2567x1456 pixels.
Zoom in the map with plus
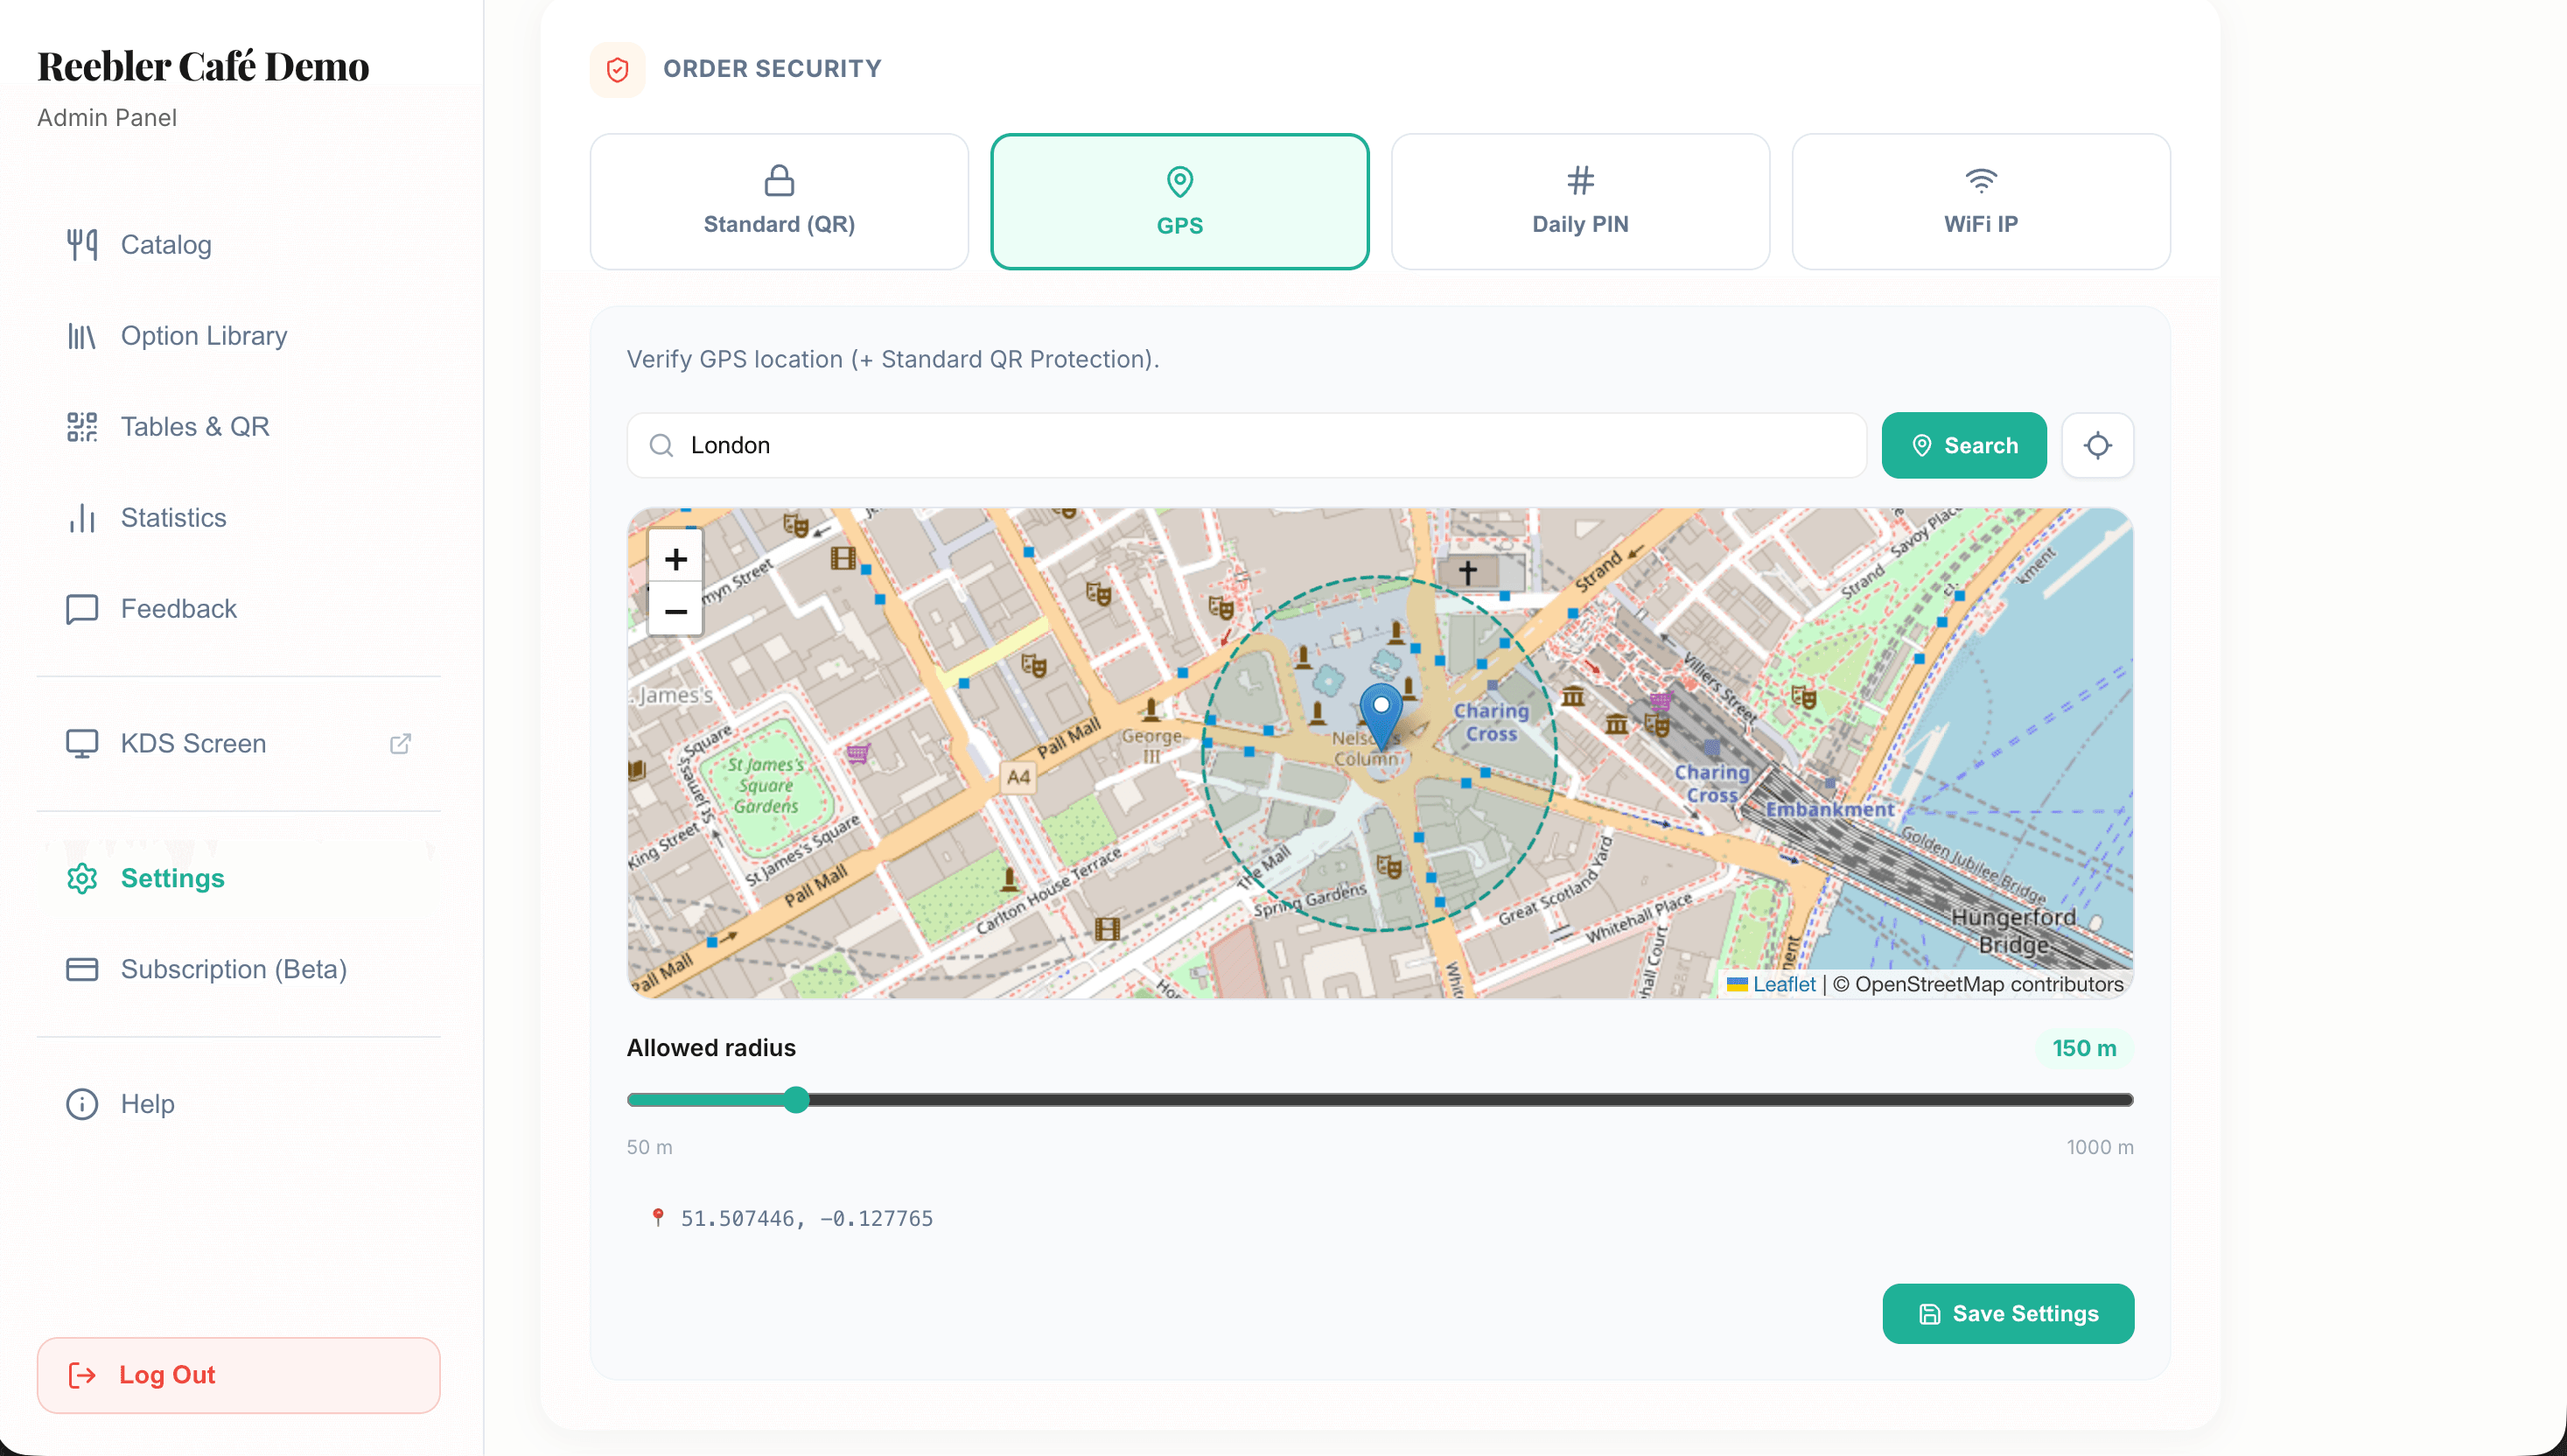point(675,559)
